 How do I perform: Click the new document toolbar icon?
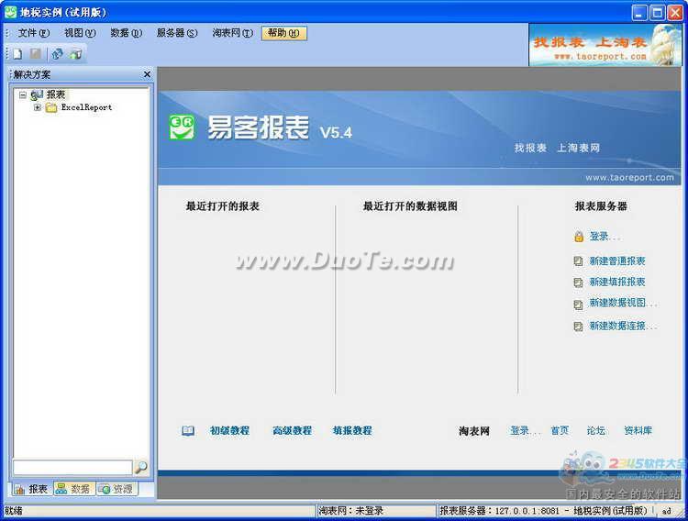point(17,54)
